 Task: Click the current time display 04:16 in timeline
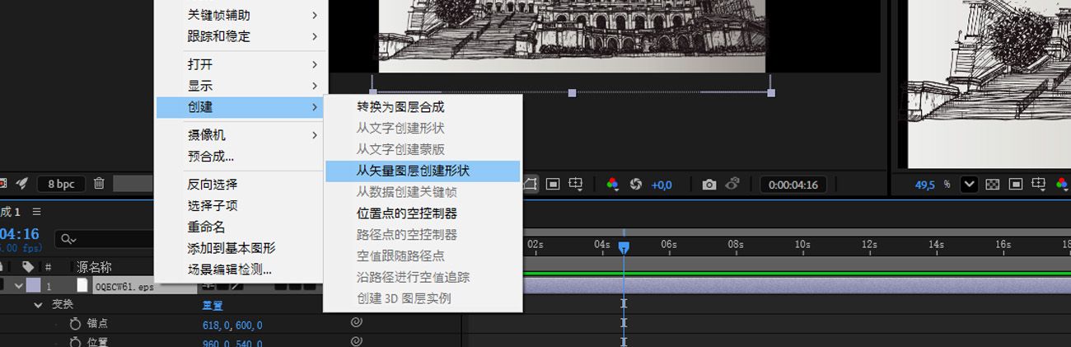coord(19,234)
